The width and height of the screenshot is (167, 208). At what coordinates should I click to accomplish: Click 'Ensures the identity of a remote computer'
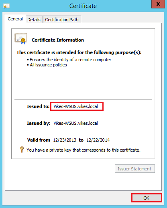[70, 60]
